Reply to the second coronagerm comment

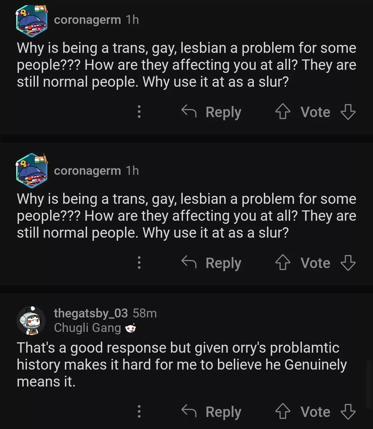click(211, 263)
